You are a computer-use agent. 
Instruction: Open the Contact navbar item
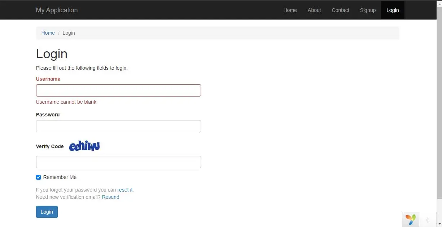[x=340, y=10]
